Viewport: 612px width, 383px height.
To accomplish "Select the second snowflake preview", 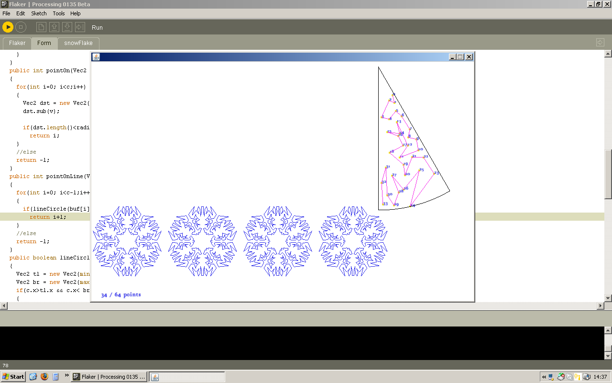I will [x=203, y=241].
